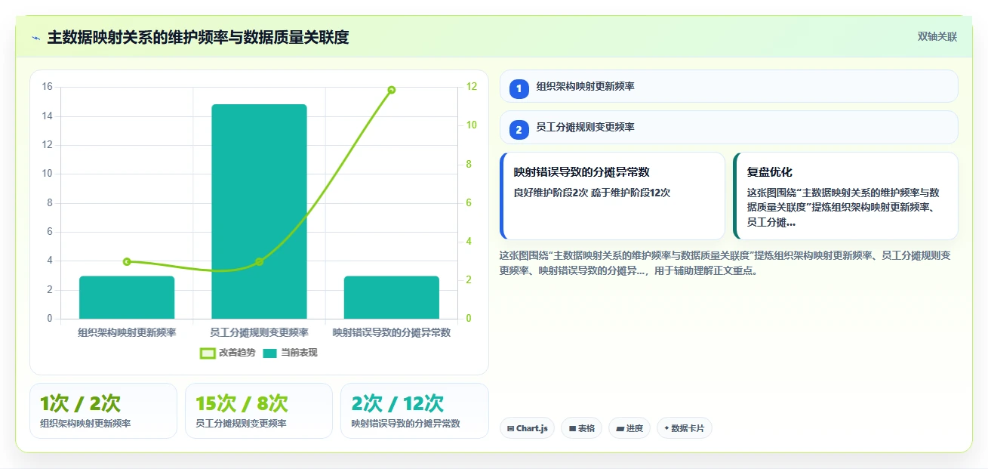Click the lightning icon beside the title
The width and height of the screenshot is (988, 469).
coord(36,38)
